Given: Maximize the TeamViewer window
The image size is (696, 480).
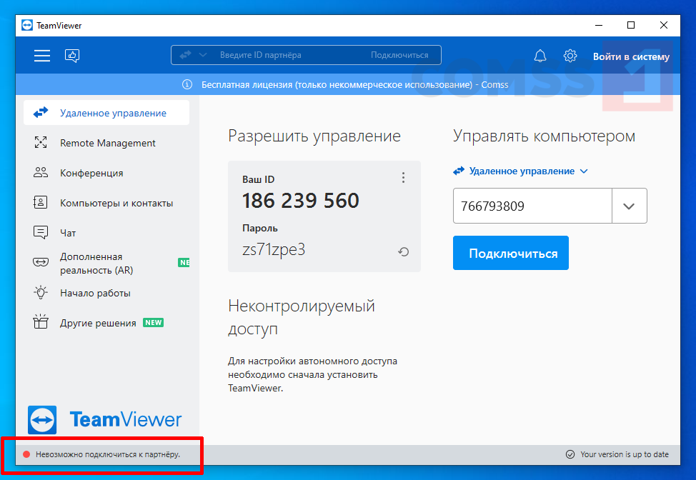Looking at the screenshot, I should point(631,25).
